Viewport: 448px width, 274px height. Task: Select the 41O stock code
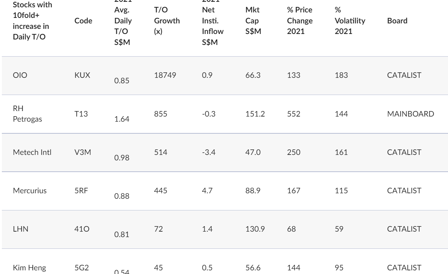80,229
